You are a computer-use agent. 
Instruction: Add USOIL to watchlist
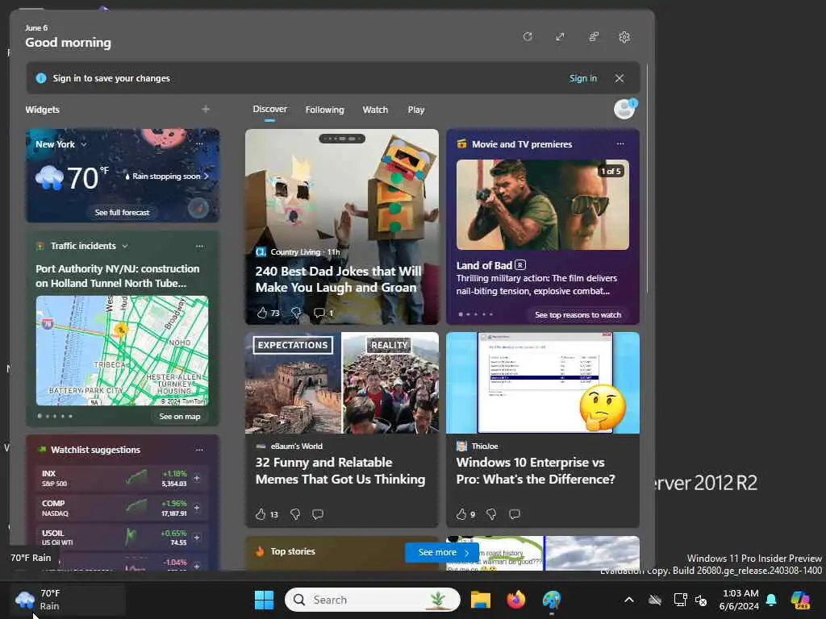pyautogui.click(x=197, y=538)
